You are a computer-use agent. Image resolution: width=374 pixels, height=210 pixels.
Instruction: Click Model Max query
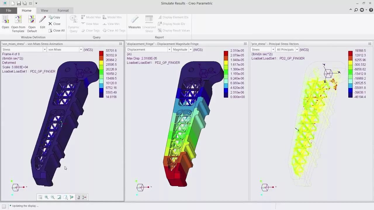pos(91,17)
